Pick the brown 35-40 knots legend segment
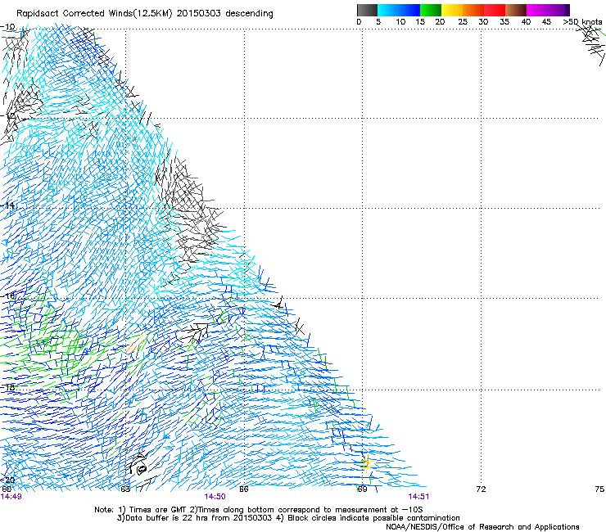This screenshot has height=532, width=606. click(516, 10)
